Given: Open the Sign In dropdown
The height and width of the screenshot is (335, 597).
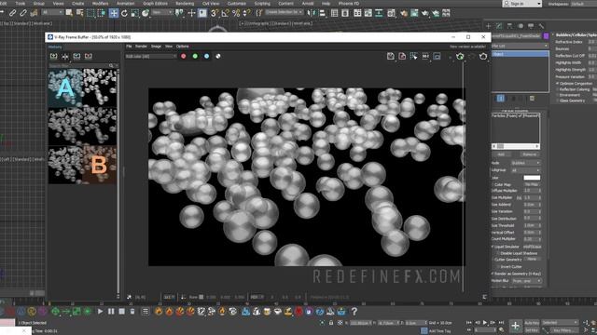Looking at the screenshot, I should click(x=521, y=4).
